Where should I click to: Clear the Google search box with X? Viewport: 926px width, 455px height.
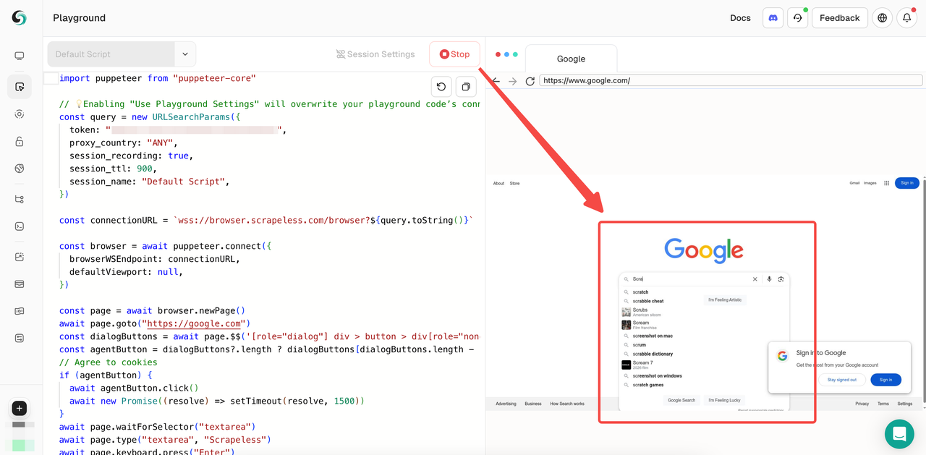[755, 279]
